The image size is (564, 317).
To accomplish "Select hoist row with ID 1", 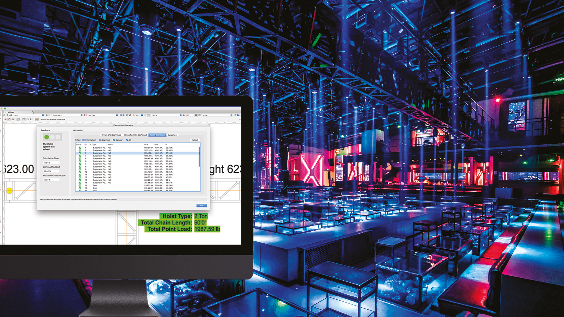I will [x=137, y=148].
